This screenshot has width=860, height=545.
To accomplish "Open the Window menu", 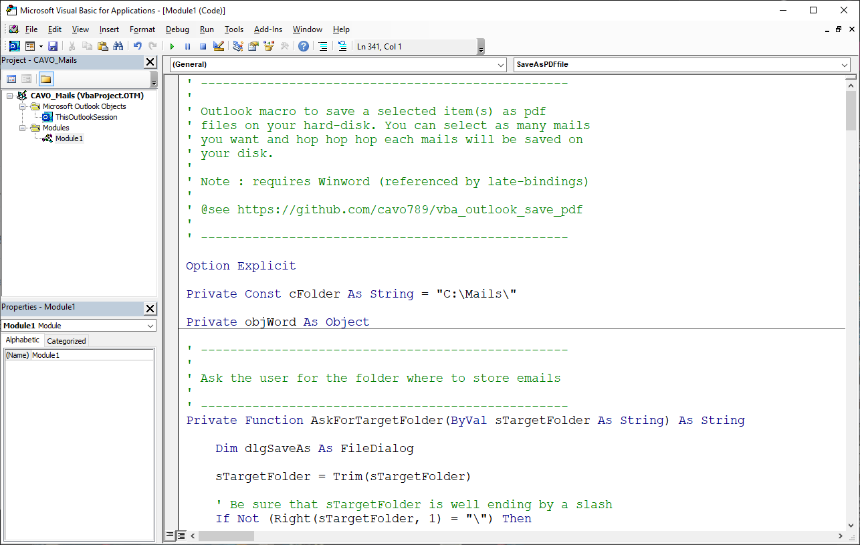I will [x=308, y=29].
